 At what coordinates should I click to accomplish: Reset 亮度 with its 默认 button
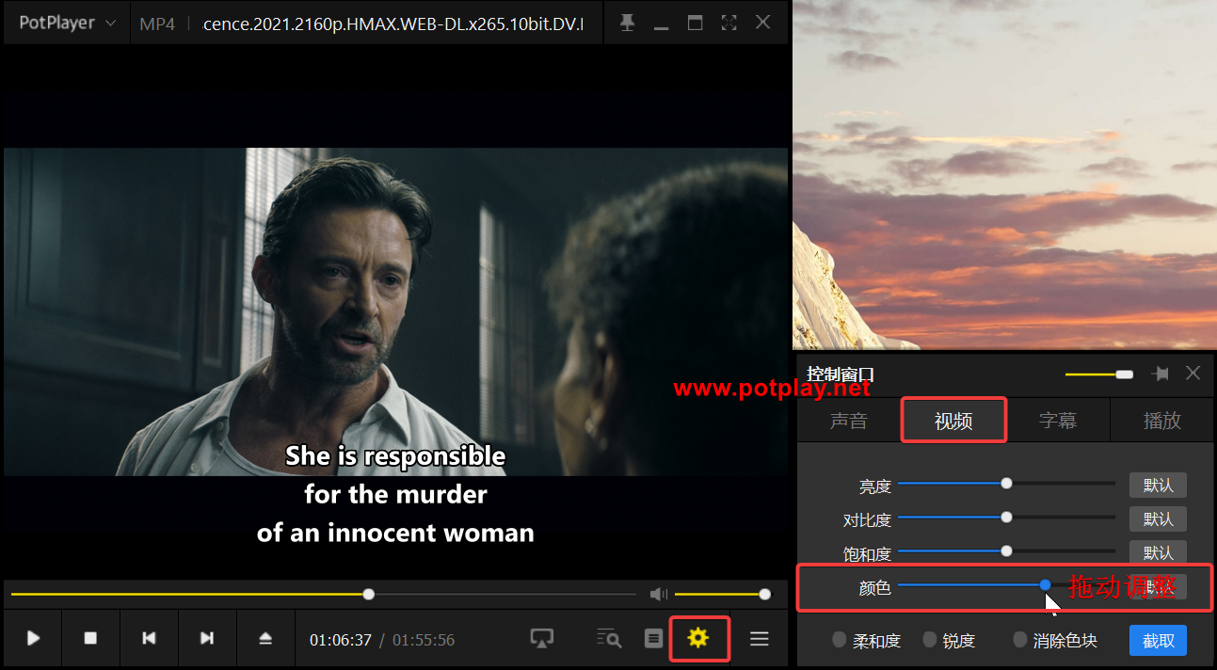tap(1158, 485)
